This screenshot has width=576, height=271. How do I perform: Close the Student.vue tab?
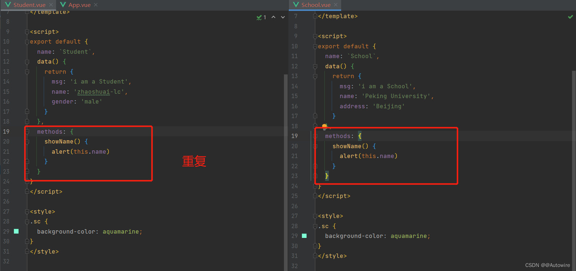(x=51, y=5)
